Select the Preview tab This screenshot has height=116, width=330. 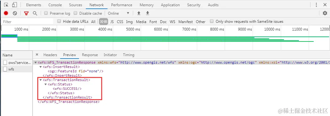(70, 55)
